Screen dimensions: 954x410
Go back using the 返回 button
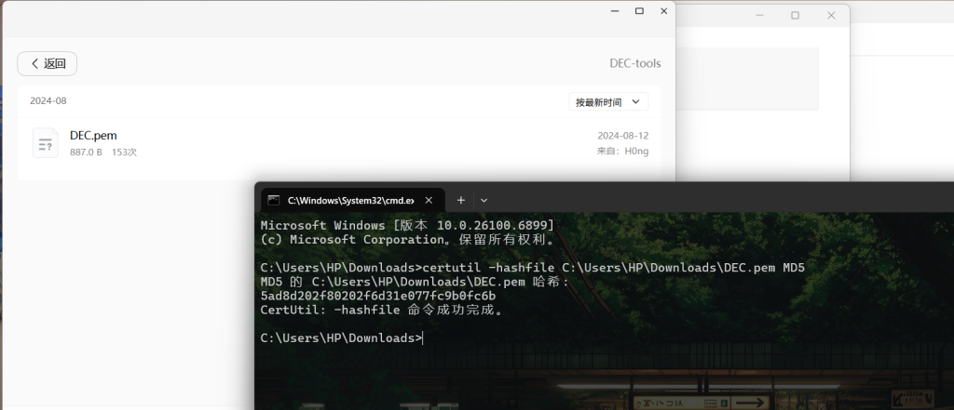(48, 63)
